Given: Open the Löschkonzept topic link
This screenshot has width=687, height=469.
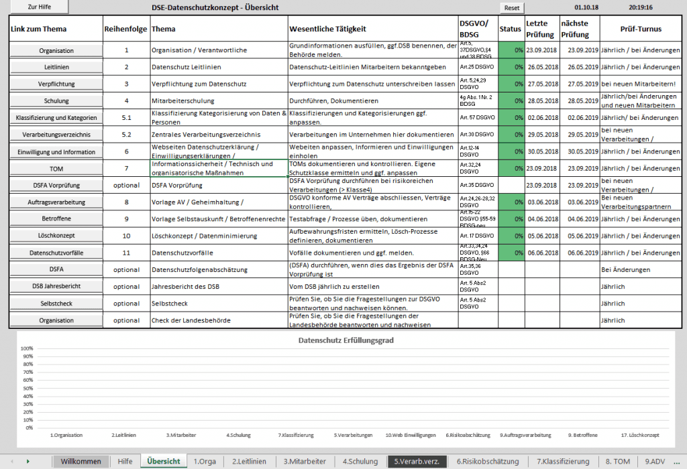Looking at the screenshot, I should click(x=55, y=236).
